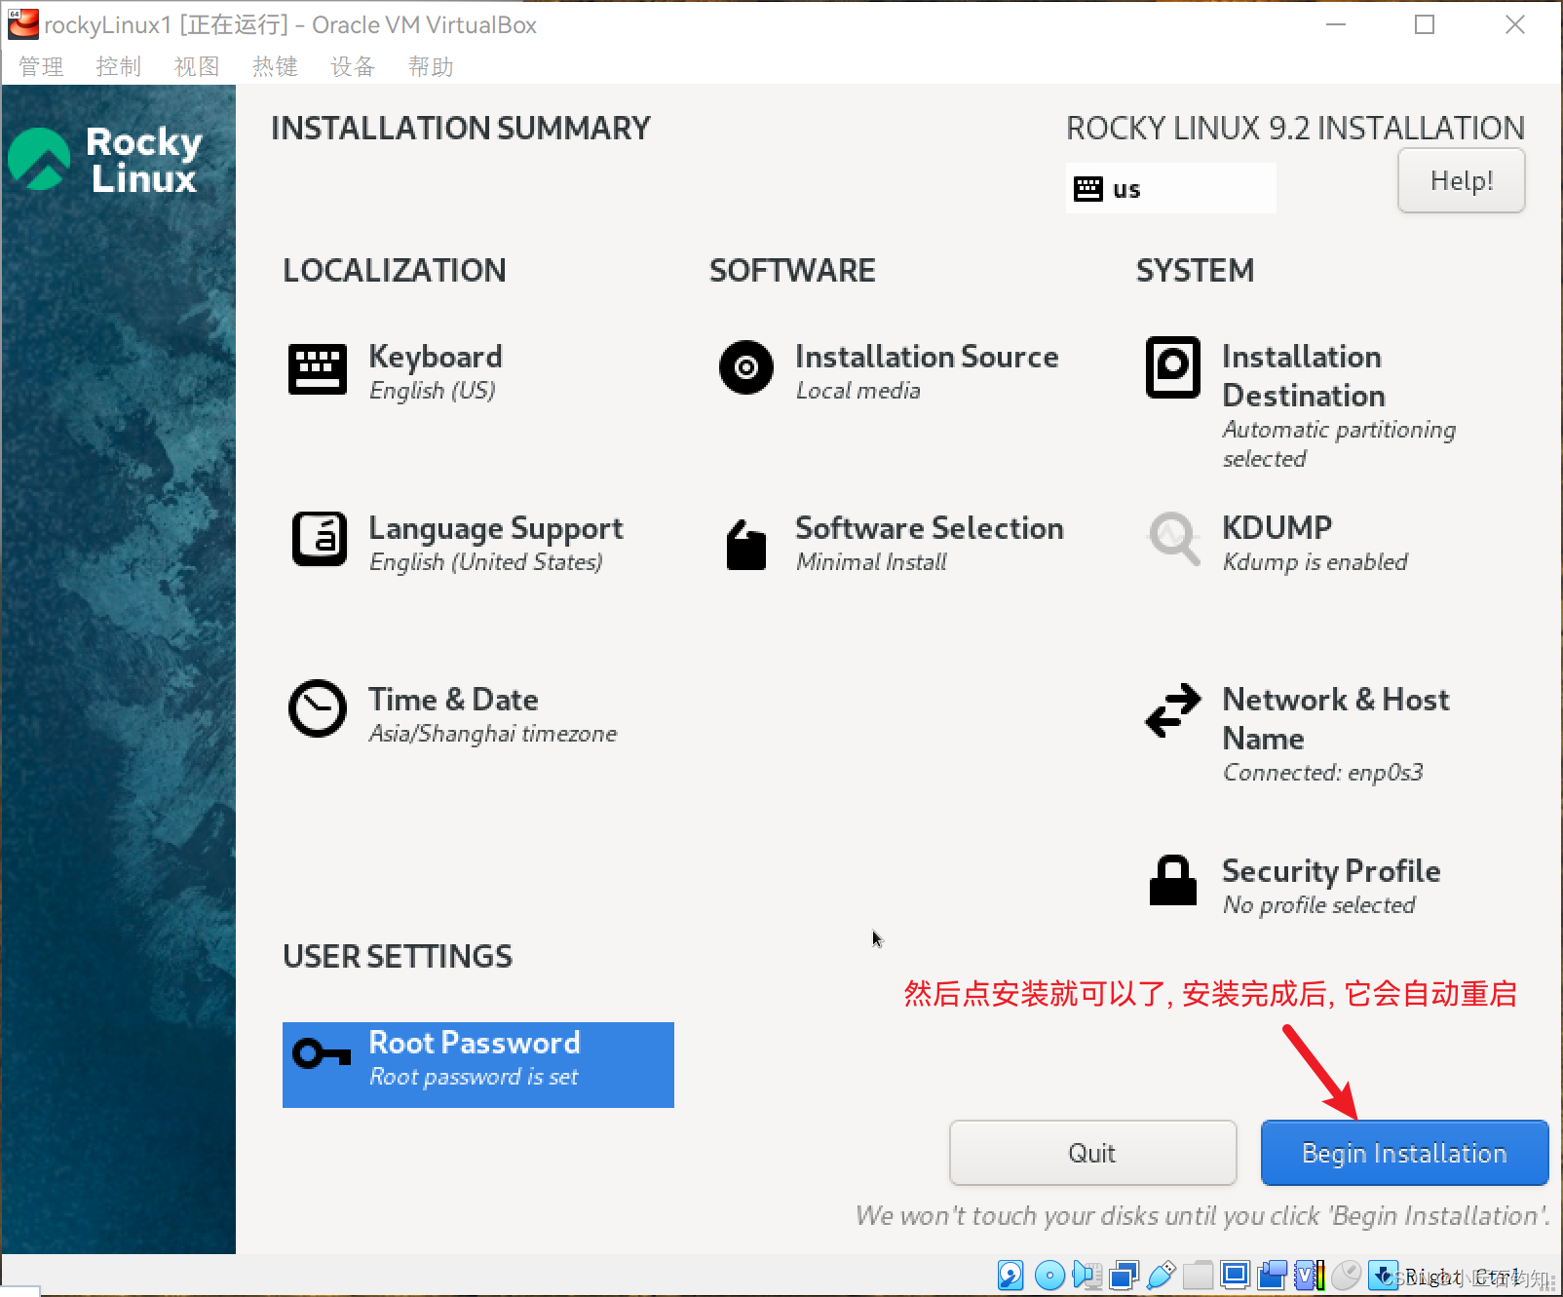Click the USB devices status icon
The width and height of the screenshot is (1563, 1297).
[1162, 1275]
